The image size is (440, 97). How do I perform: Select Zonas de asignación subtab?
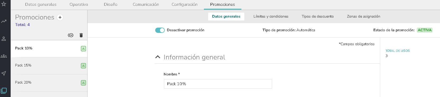tap(364, 16)
